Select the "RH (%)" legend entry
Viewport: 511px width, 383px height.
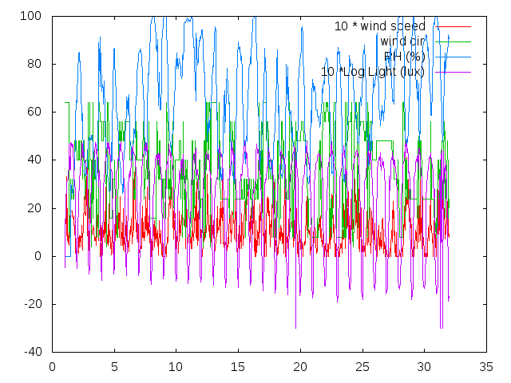(x=405, y=57)
